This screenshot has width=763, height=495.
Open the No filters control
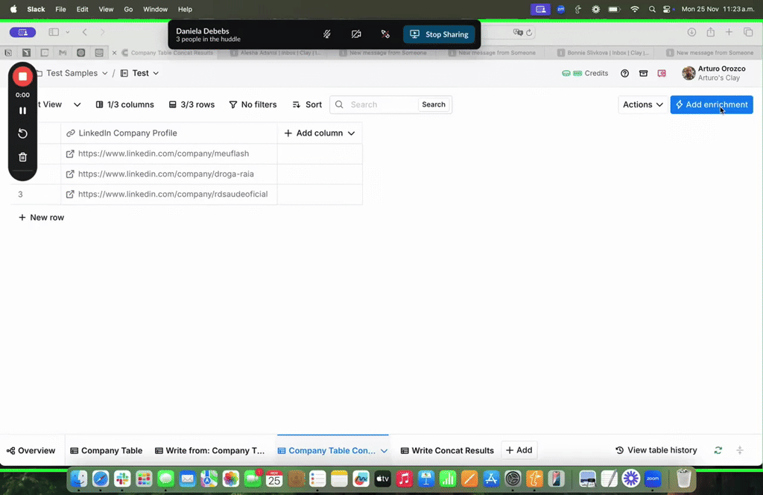(253, 104)
